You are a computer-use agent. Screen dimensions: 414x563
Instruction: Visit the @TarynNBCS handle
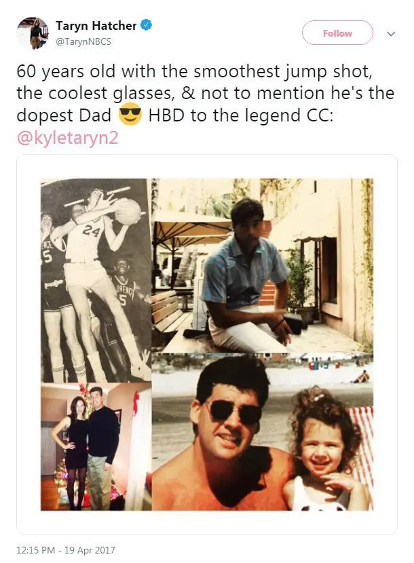pyautogui.click(x=83, y=41)
